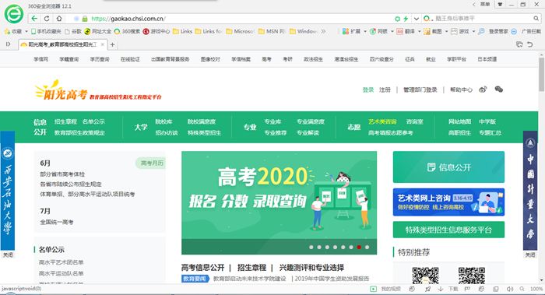Click the green lock security icon in address bar
This screenshot has height=295, width=545.
pos(85,19)
